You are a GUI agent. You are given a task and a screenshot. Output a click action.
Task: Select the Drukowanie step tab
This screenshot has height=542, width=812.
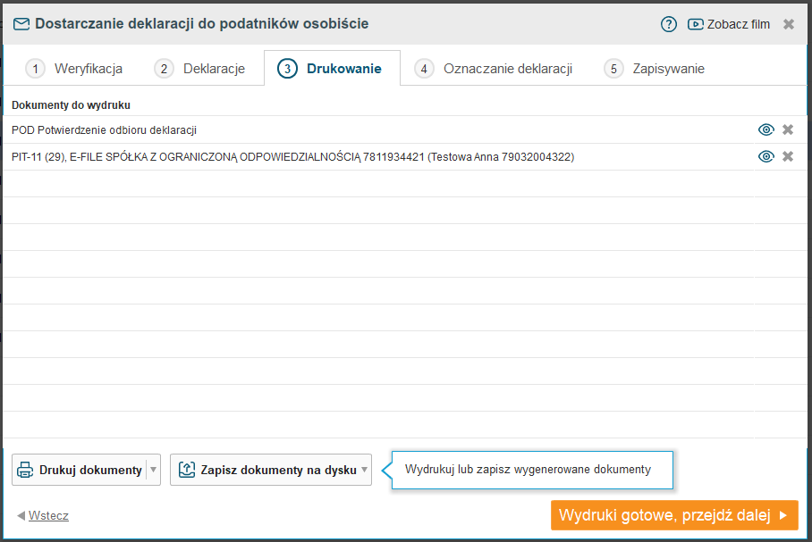(331, 69)
